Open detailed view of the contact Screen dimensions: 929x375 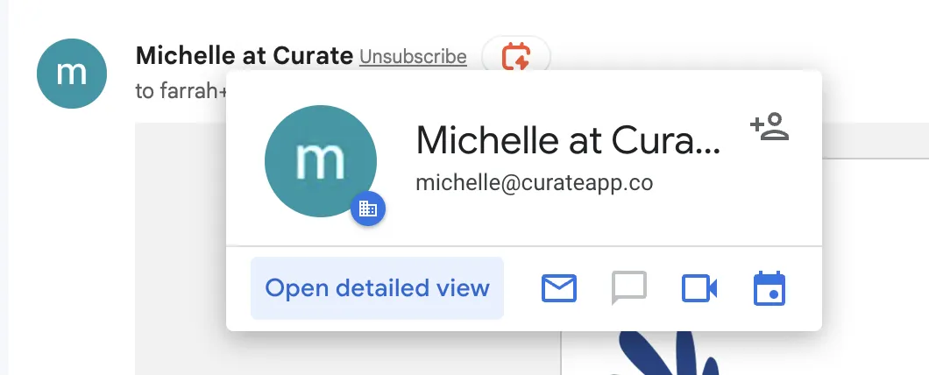377,288
